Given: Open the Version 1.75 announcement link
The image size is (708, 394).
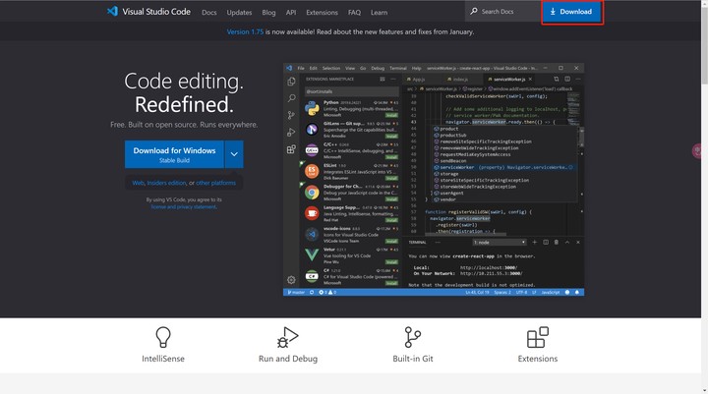Looking at the screenshot, I should click(245, 32).
